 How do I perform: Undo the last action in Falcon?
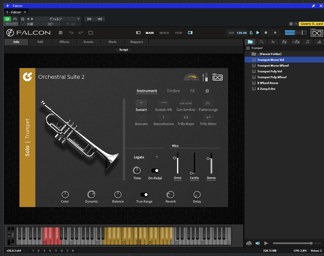pos(71,33)
